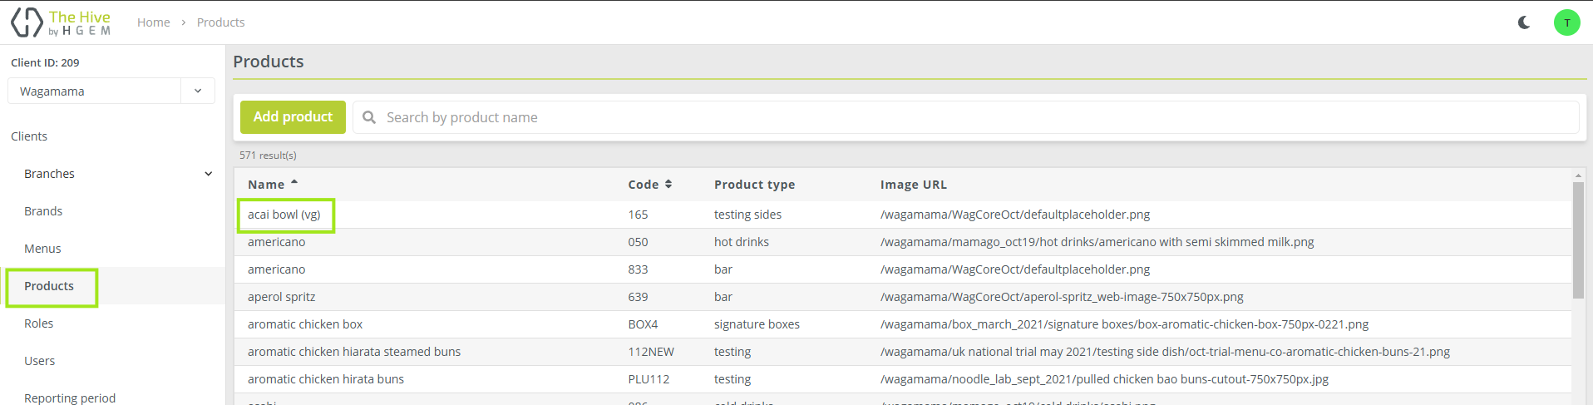1593x405 pixels.
Task: Sort by Code column arrows
Action: pos(668,185)
